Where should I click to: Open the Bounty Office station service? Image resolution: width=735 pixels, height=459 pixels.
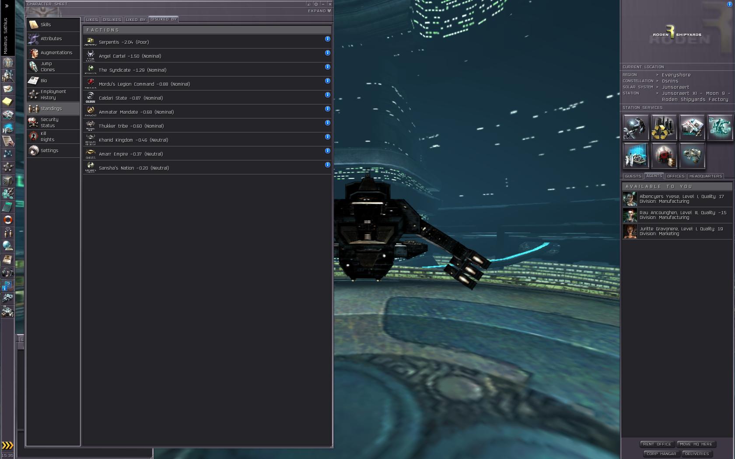click(x=664, y=155)
